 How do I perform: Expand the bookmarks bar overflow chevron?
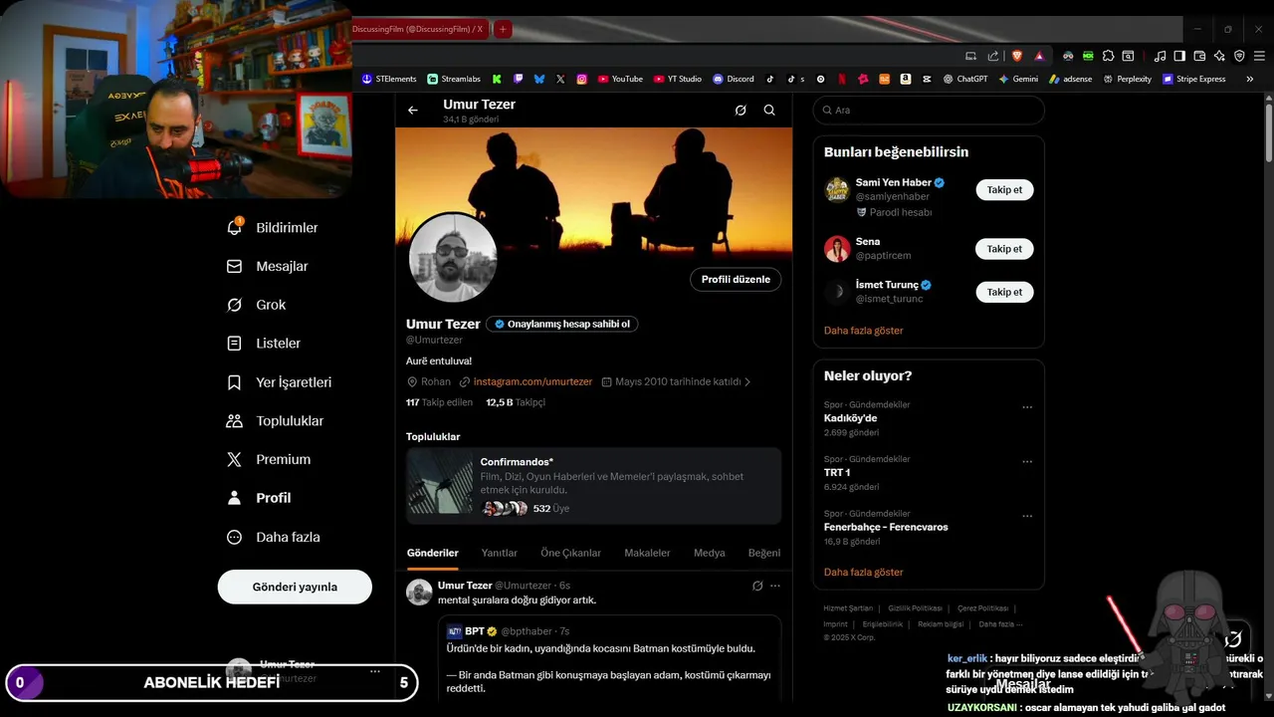click(x=1250, y=79)
